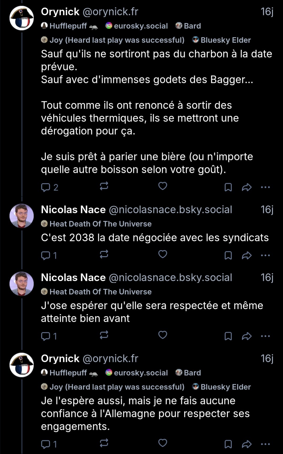Image resolution: width=283 pixels, height=454 pixels.
Task: Bookmark the 2038 syndicats post
Action: pyautogui.click(x=228, y=255)
